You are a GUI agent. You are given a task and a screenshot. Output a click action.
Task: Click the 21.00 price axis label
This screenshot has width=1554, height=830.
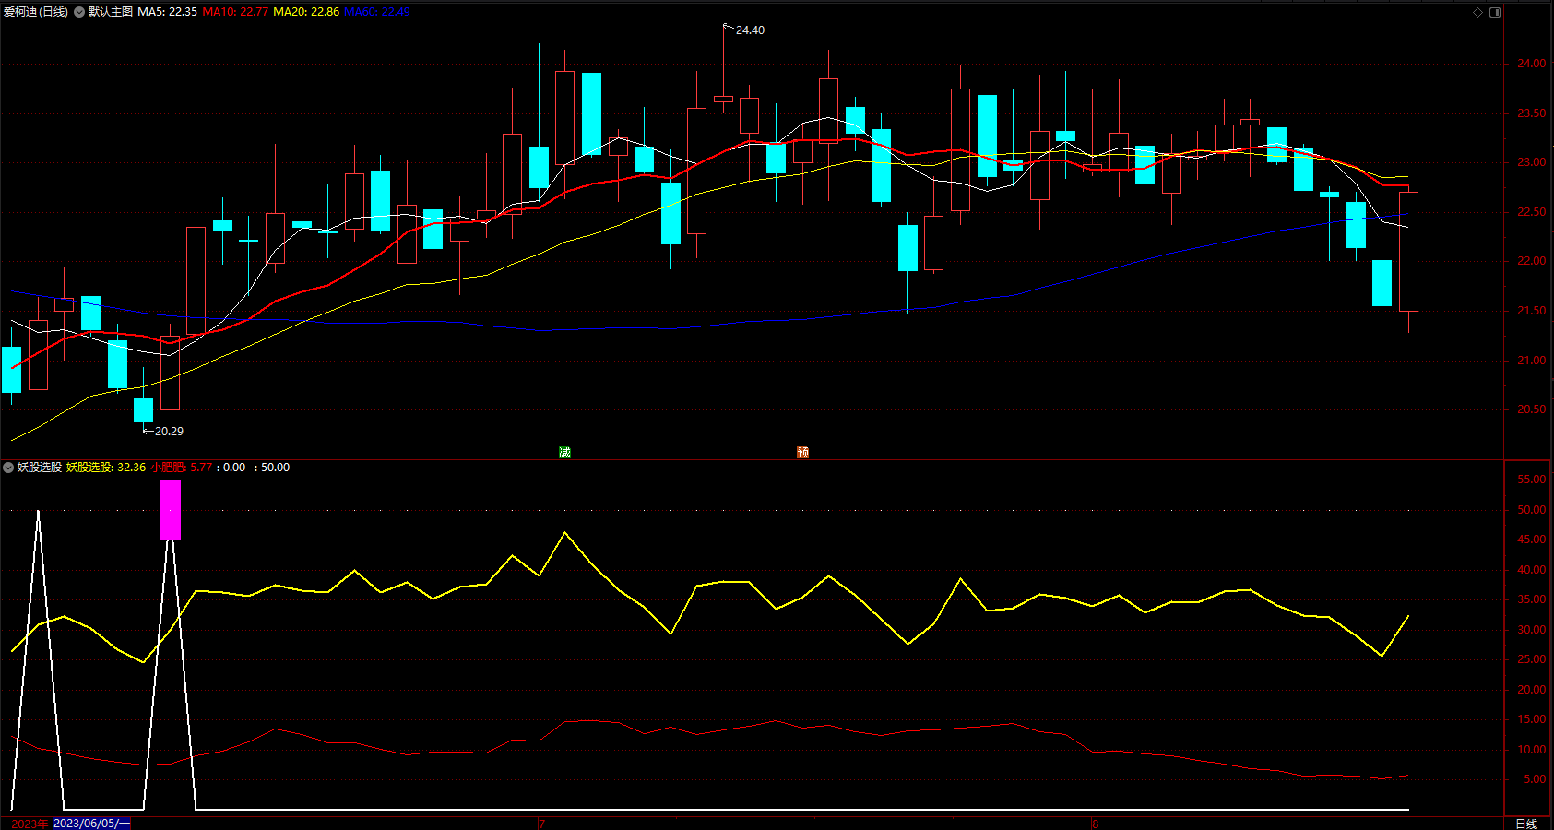tap(1531, 361)
